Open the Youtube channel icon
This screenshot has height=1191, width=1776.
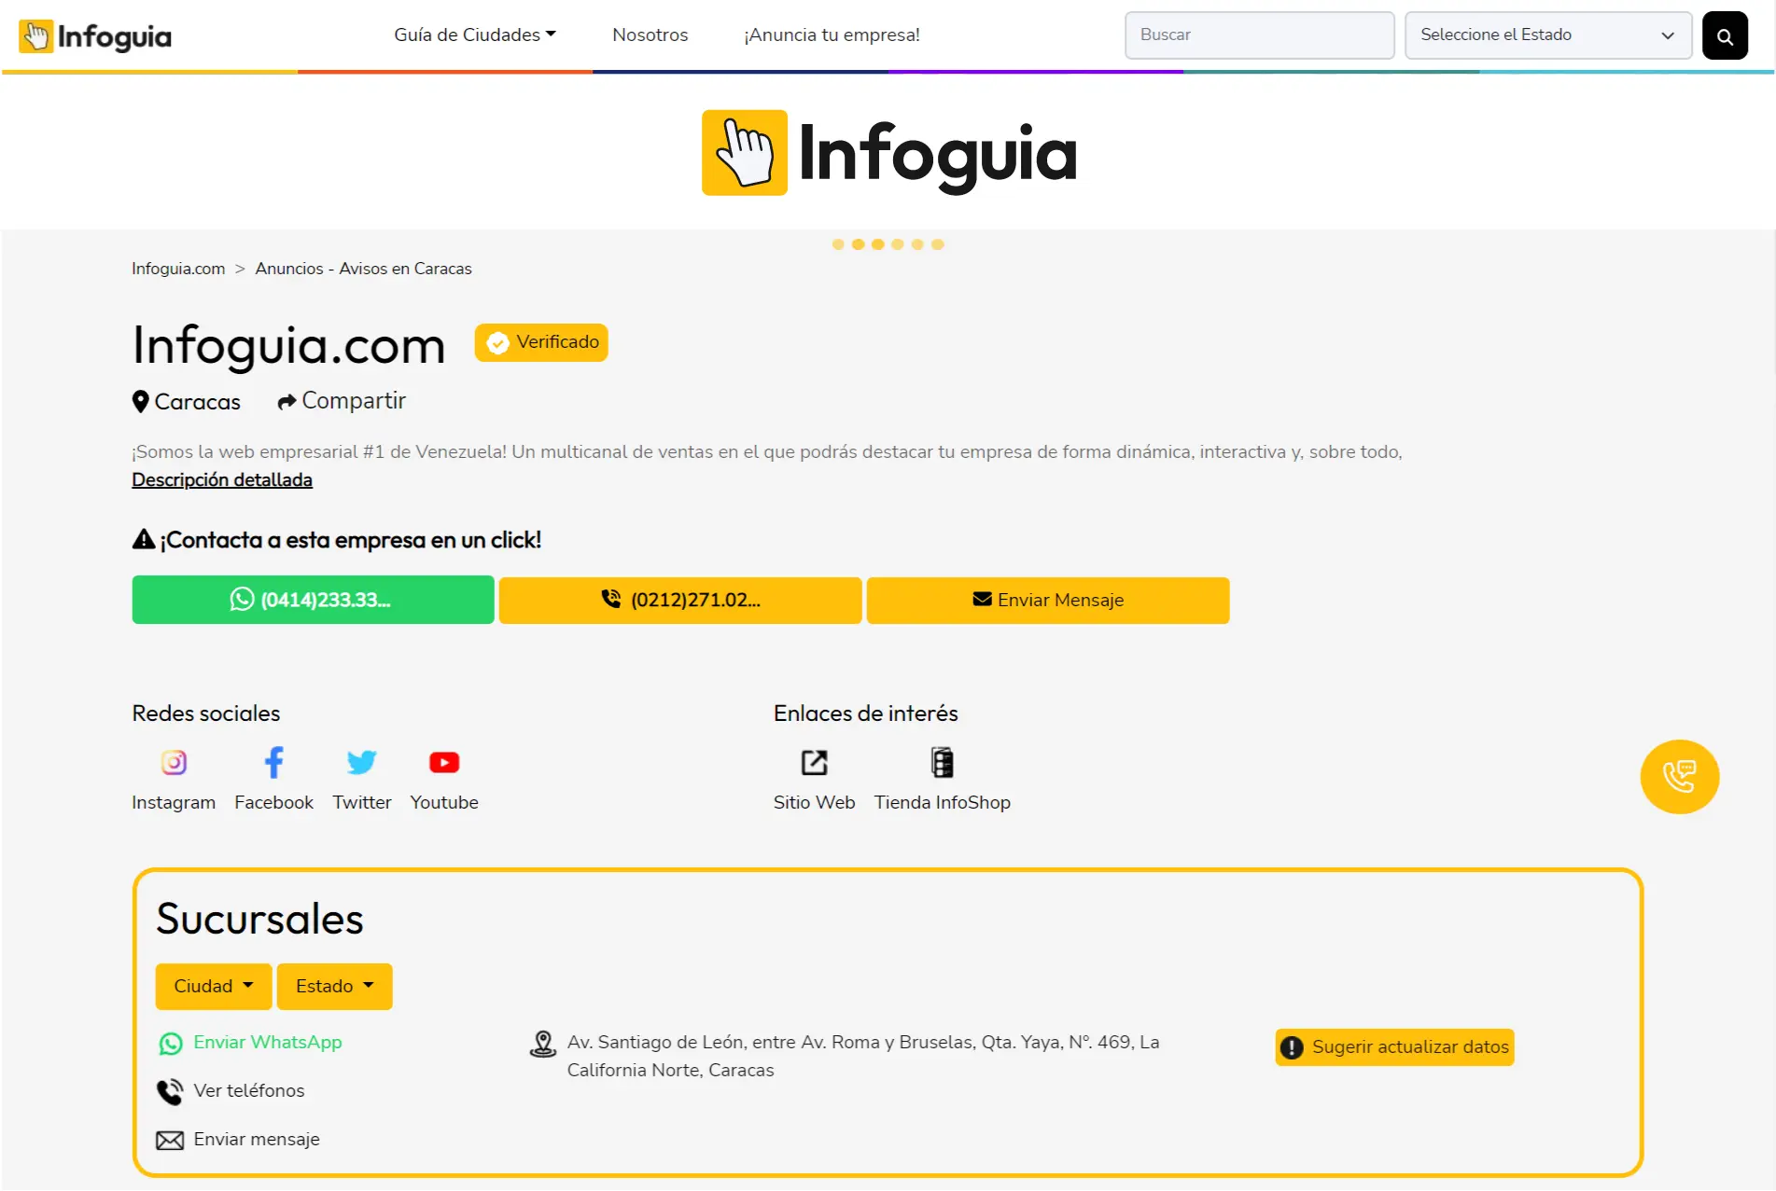pos(444,763)
